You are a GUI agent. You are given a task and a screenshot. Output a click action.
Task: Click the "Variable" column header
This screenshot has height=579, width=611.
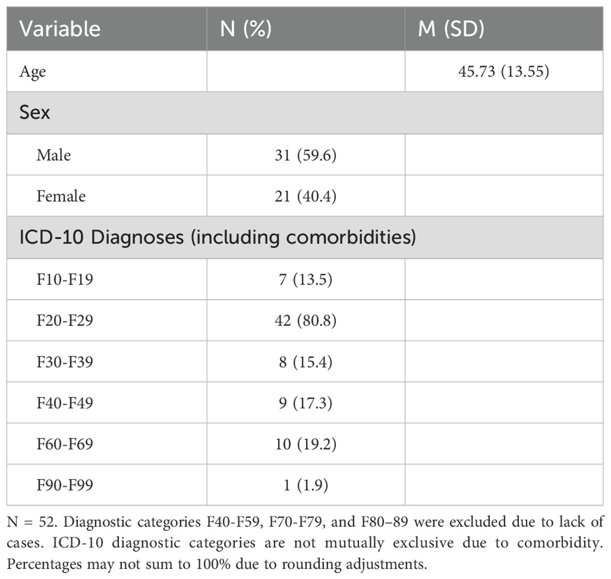coord(60,29)
